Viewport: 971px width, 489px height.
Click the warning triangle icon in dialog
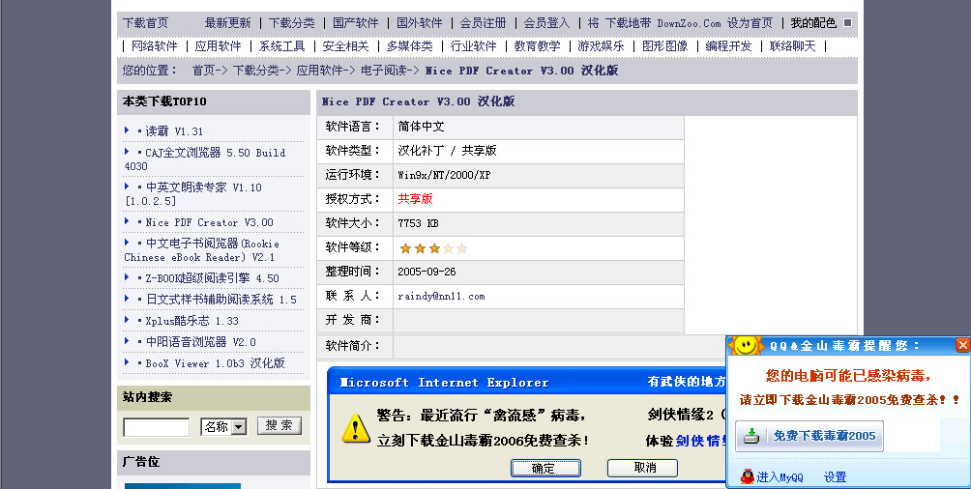click(x=356, y=428)
